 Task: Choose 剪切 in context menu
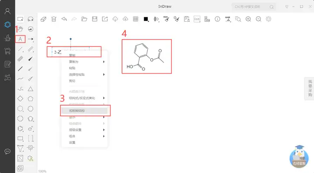[72, 81]
